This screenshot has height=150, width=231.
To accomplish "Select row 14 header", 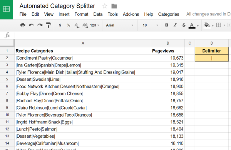I will coord(7,143).
